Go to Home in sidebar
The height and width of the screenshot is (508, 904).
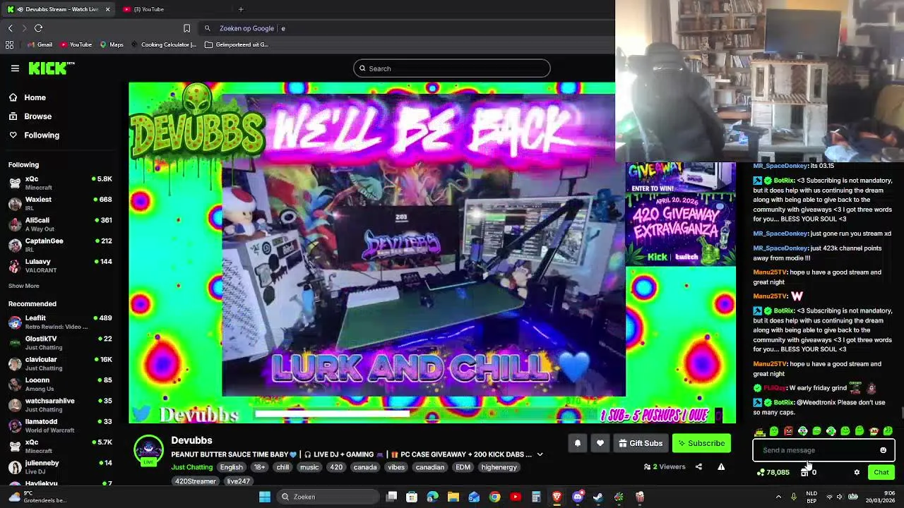[28, 97]
